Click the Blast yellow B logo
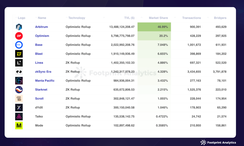 pos(19,54)
